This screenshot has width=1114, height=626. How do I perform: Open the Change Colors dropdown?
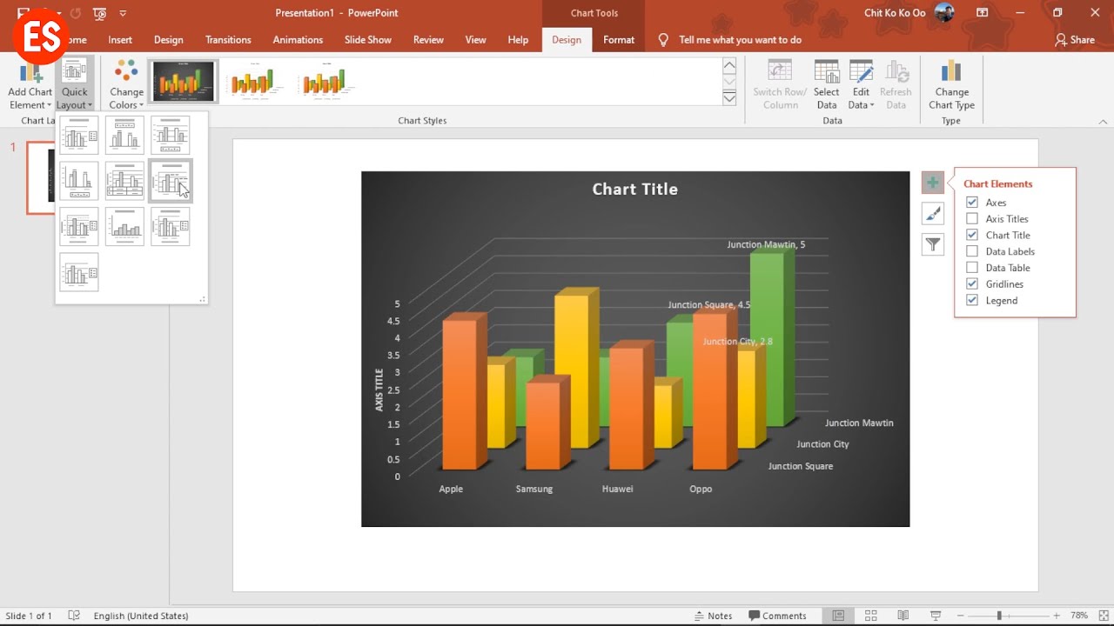pyautogui.click(x=126, y=85)
